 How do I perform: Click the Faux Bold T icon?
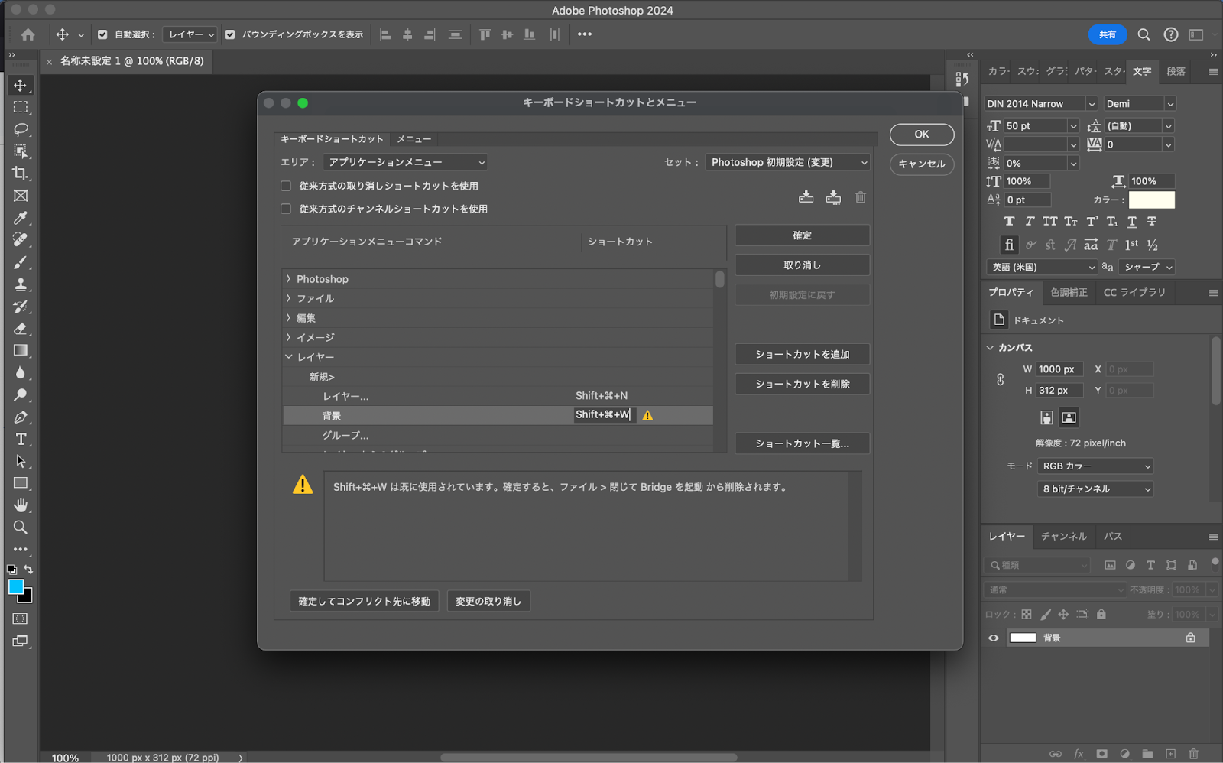pyautogui.click(x=1009, y=222)
